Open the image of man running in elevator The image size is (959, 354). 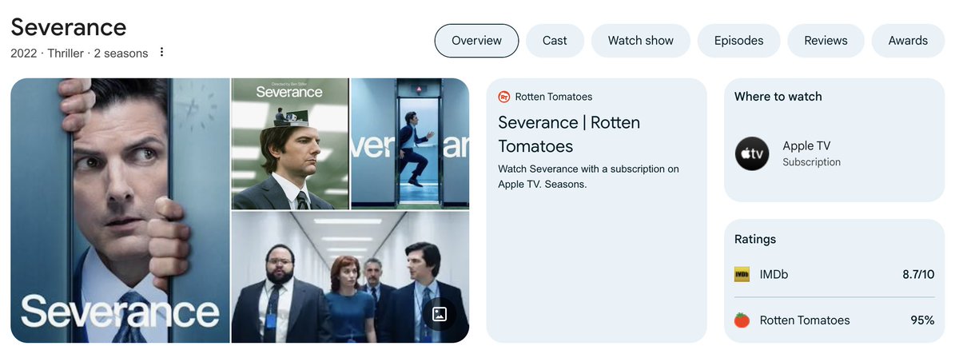410,144
